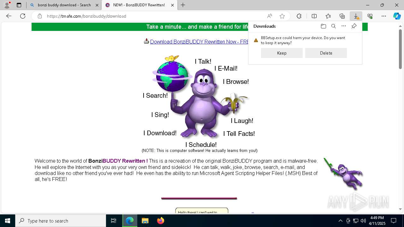View site information lock icon

40,16
